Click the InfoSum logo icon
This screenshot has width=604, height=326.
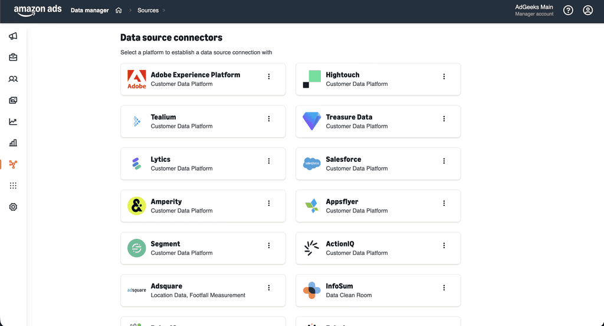point(311,291)
